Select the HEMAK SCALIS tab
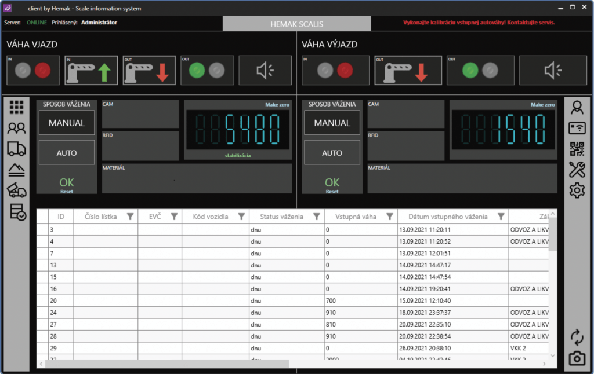Image resolution: width=594 pixels, height=374 pixels. coord(296,24)
